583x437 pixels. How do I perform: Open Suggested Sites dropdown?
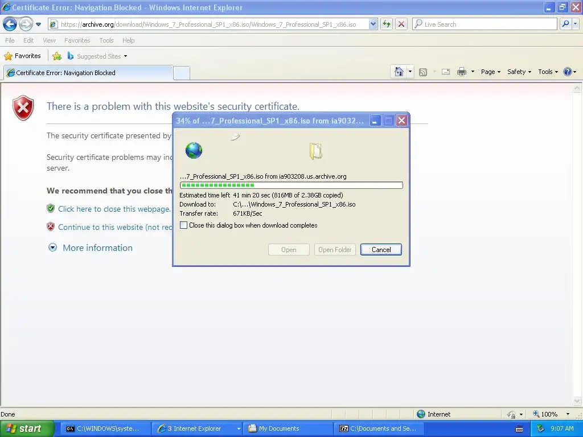coord(97,56)
